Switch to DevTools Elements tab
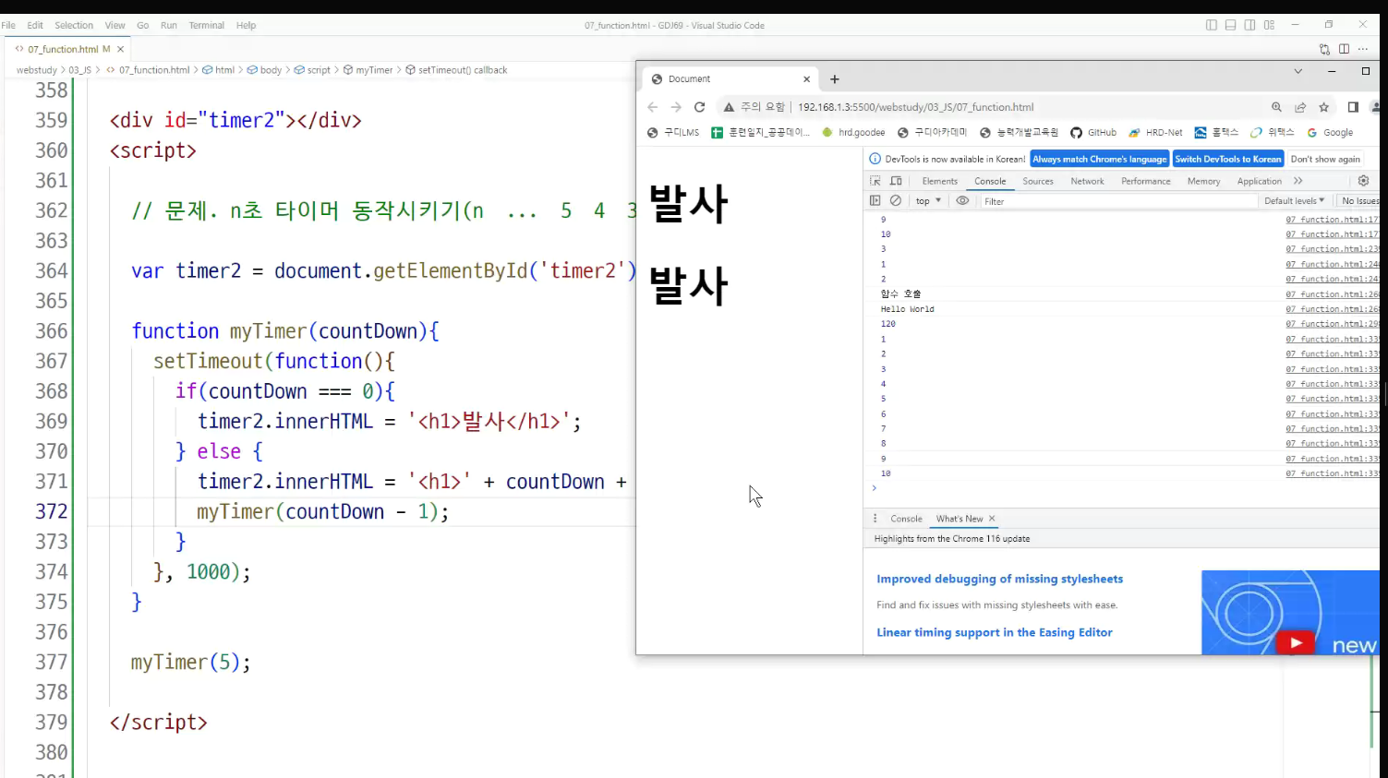 pyautogui.click(x=939, y=181)
